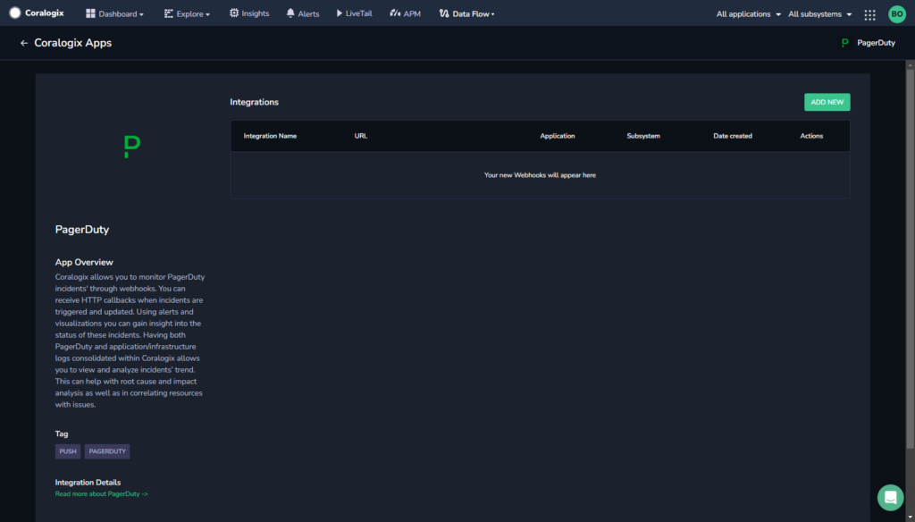Image resolution: width=915 pixels, height=522 pixels.
Task: Click the Coralogix logo icon
Action: tap(15, 13)
